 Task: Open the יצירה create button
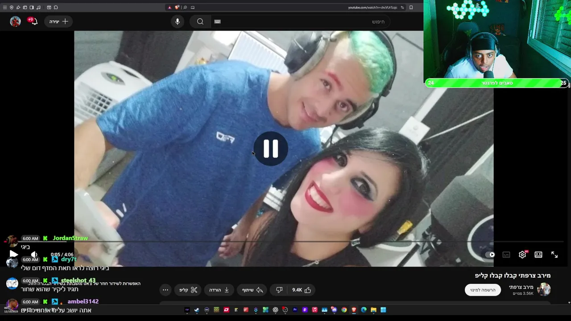(59, 21)
